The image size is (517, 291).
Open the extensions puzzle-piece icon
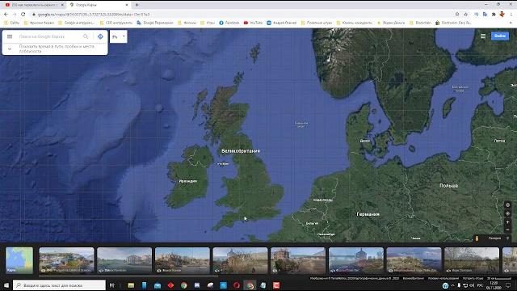[494, 15]
